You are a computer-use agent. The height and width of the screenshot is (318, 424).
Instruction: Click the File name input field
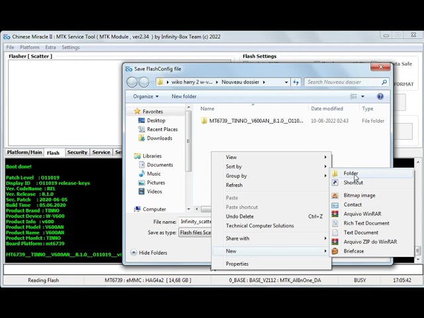[x=195, y=222]
